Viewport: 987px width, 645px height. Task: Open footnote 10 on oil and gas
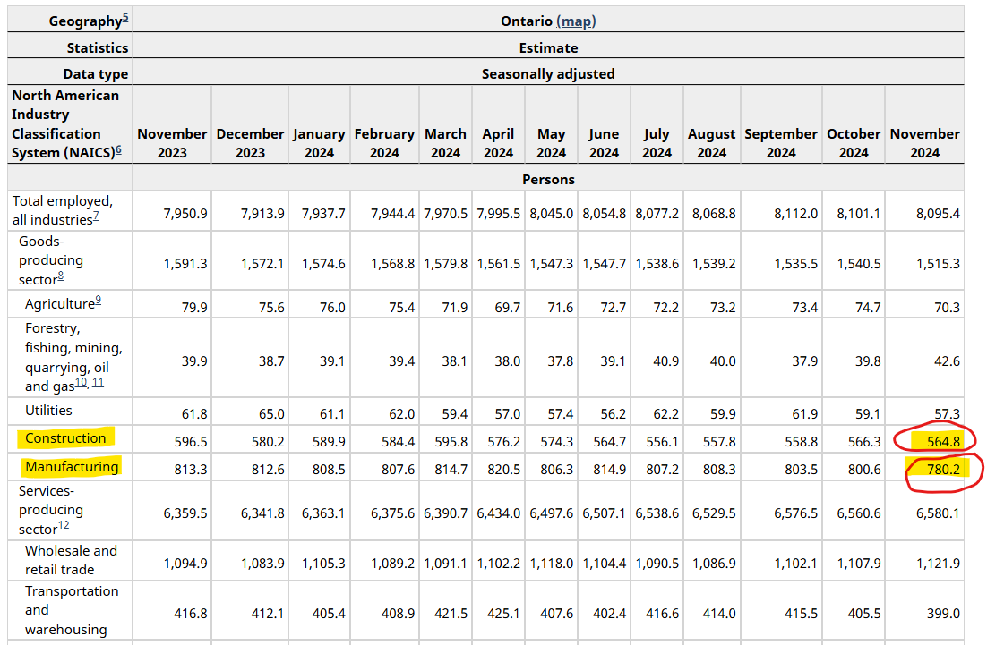point(82,382)
